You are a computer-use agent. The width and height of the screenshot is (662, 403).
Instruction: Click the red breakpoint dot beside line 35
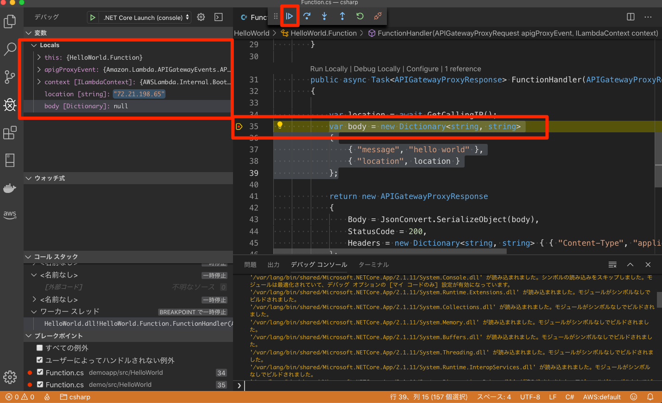(x=239, y=126)
